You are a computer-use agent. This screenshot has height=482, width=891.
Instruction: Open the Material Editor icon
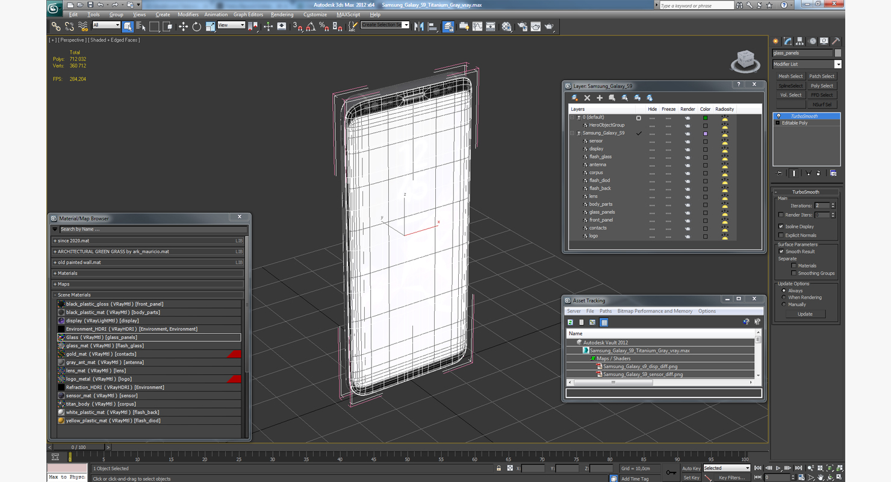[x=507, y=27]
